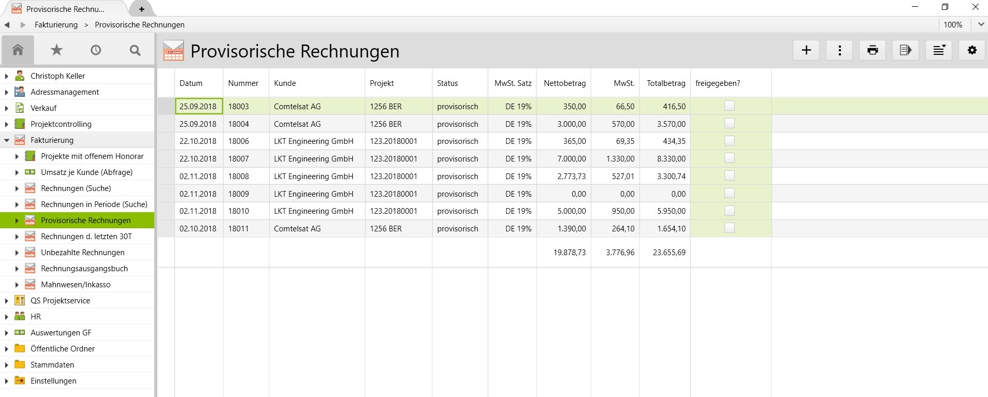988x397 pixels.
Task: Expand the Verkauf node arrow
Action: (7, 108)
